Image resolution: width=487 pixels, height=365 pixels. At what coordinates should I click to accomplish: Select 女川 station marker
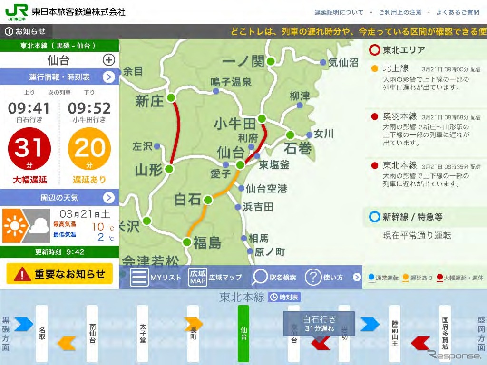tap(309, 134)
